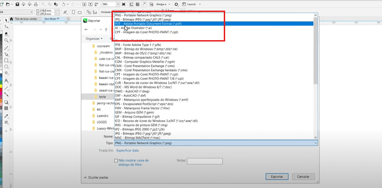382x188 pixels.
Task: Click the Up folder arrow in dialog
Action: pos(106,30)
